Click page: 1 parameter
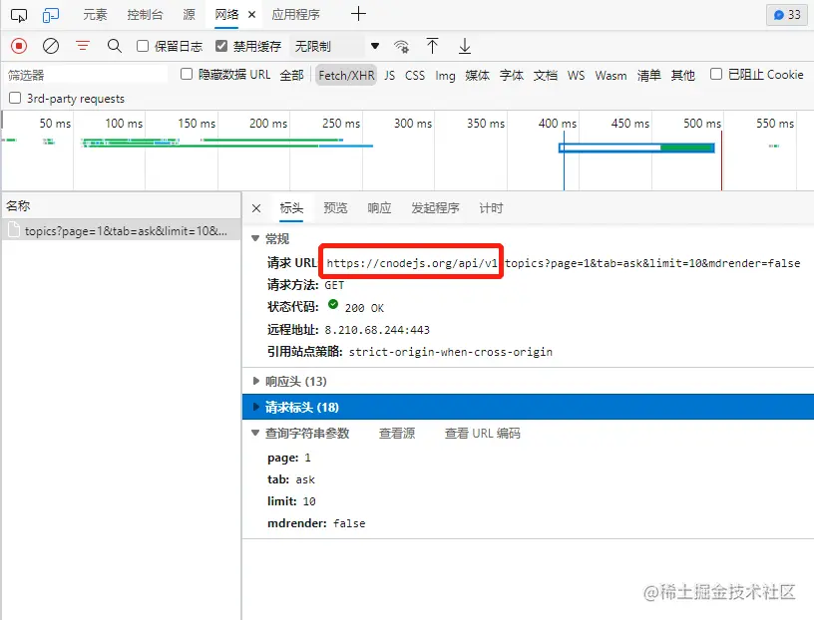This screenshot has width=814, height=620. click(288, 458)
